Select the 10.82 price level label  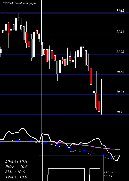tap(120, 72)
